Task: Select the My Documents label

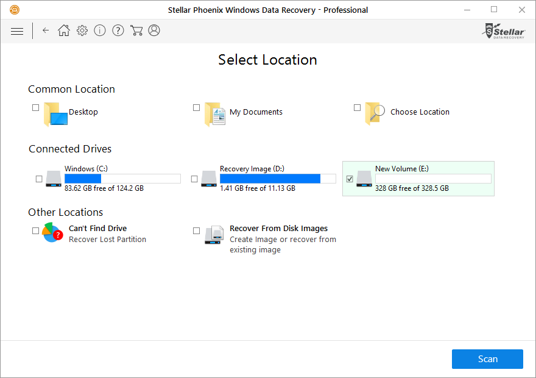Action: tap(256, 112)
